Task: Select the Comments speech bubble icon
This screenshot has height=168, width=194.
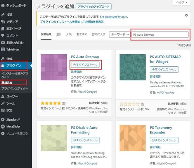Action: tap(3, 35)
